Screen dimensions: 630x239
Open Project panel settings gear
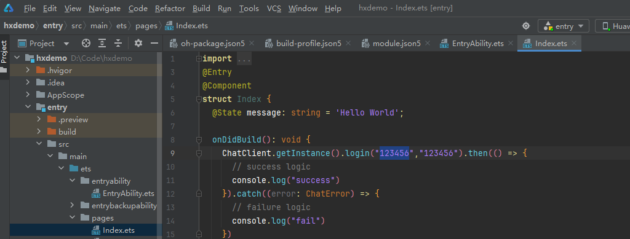point(138,43)
